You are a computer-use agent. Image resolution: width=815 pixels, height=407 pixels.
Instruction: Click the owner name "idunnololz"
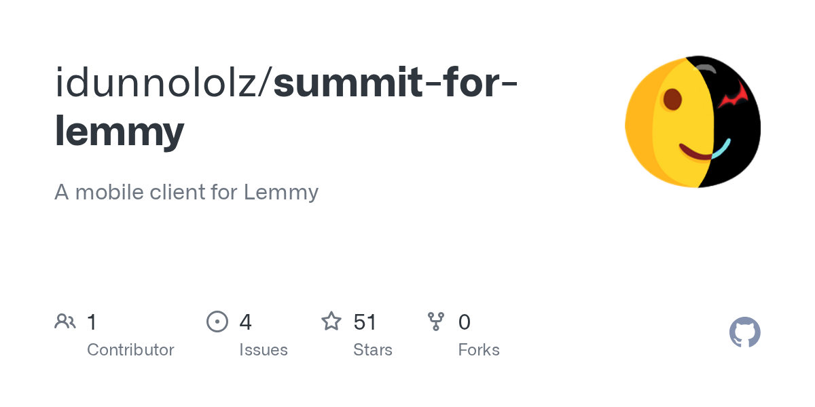162,82
